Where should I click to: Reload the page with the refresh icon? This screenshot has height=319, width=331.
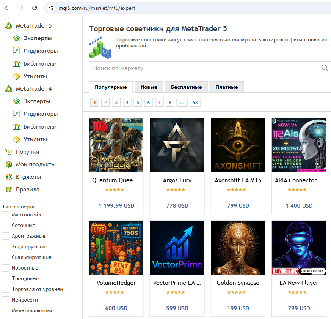click(35, 8)
